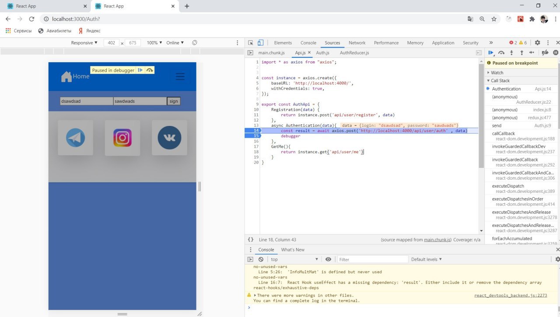Click the Telegram icon card
The image size is (560, 317).
point(75,138)
